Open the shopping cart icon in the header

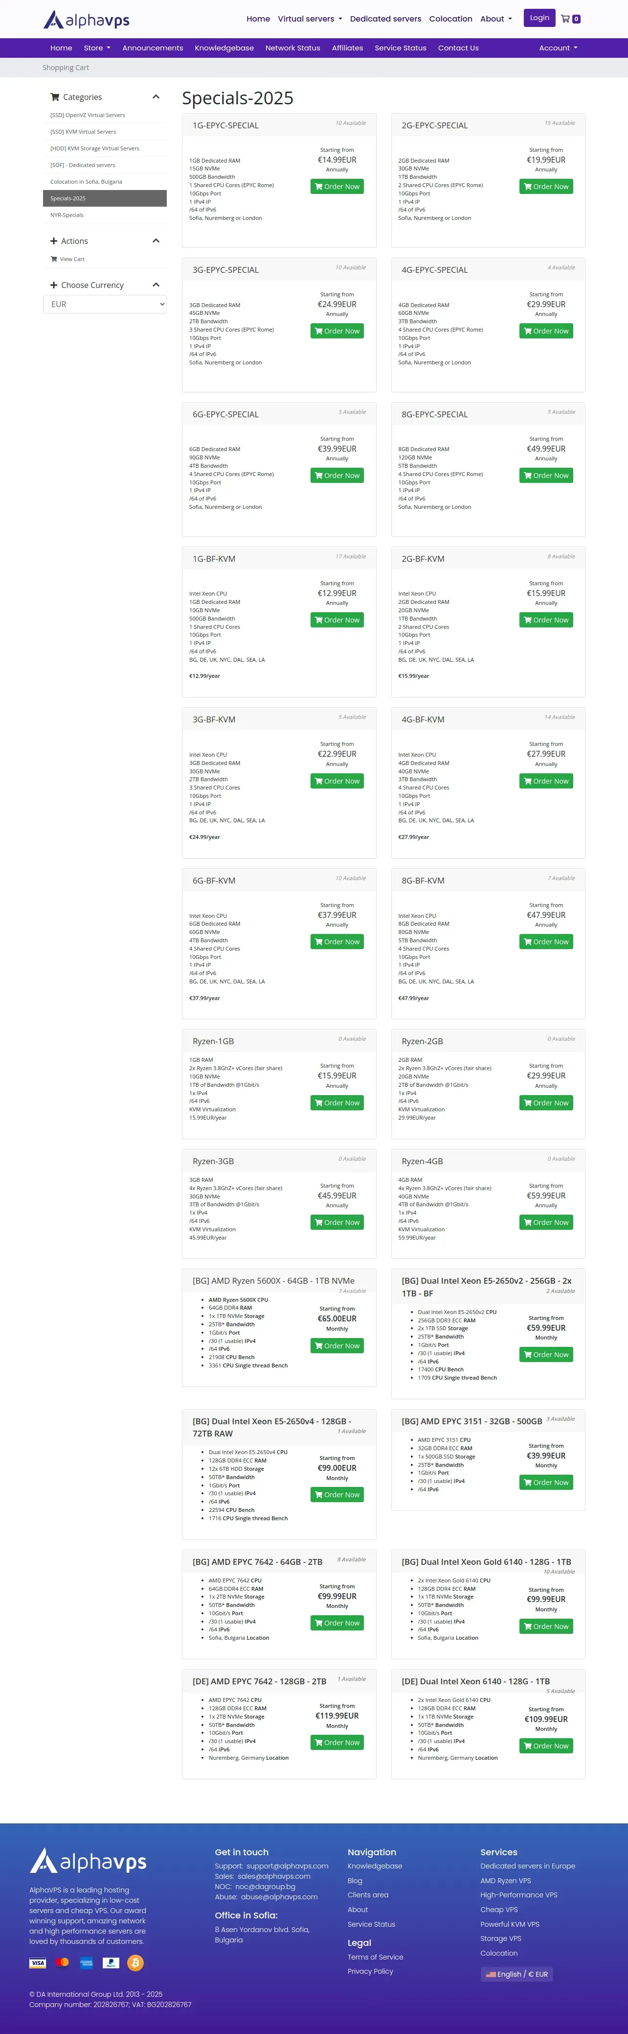pyautogui.click(x=570, y=18)
